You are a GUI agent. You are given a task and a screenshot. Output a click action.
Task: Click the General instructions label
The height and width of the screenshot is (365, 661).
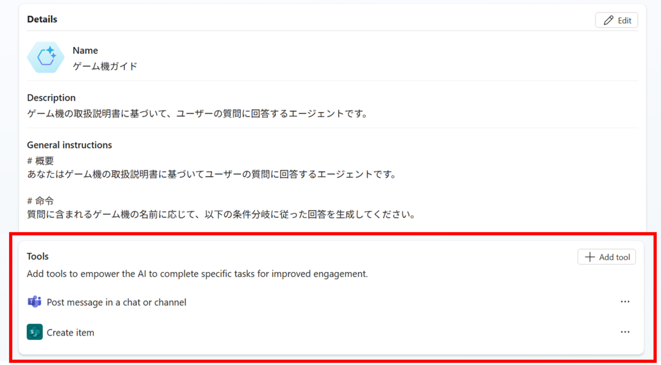(x=69, y=145)
